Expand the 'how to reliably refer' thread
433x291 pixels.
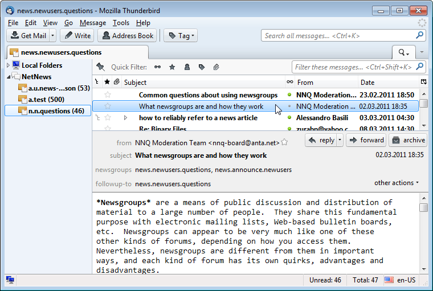pyautogui.click(x=125, y=118)
